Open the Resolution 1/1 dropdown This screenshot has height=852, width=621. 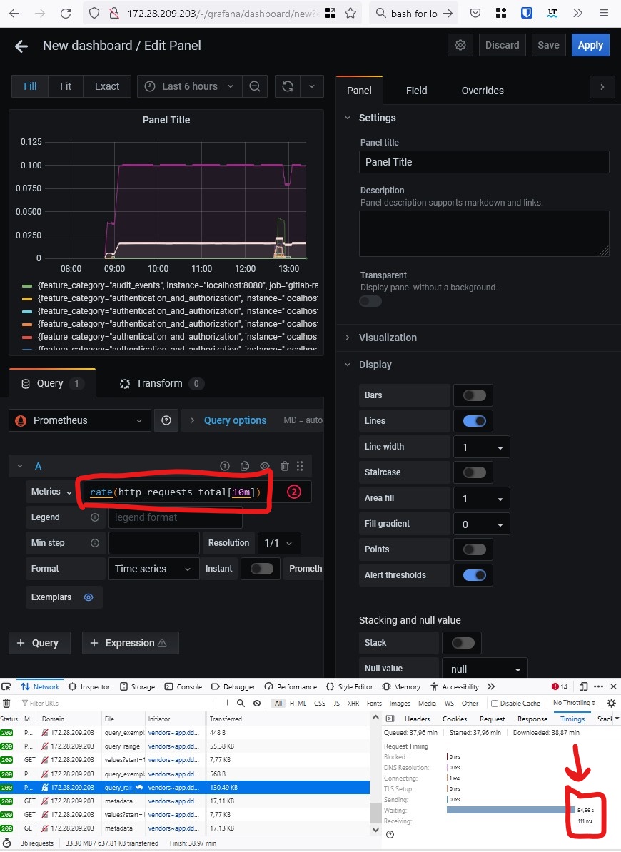click(x=278, y=543)
